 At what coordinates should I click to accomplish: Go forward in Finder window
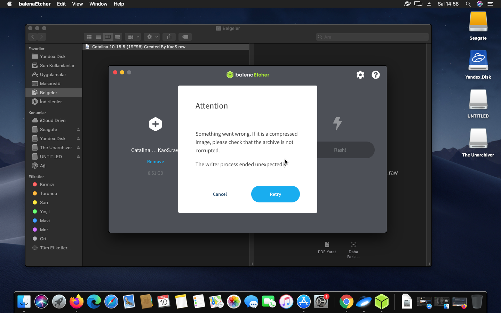pyautogui.click(x=41, y=37)
